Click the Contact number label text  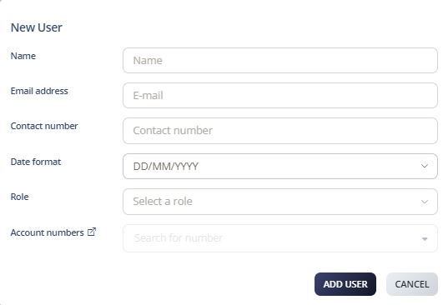click(x=44, y=126)
